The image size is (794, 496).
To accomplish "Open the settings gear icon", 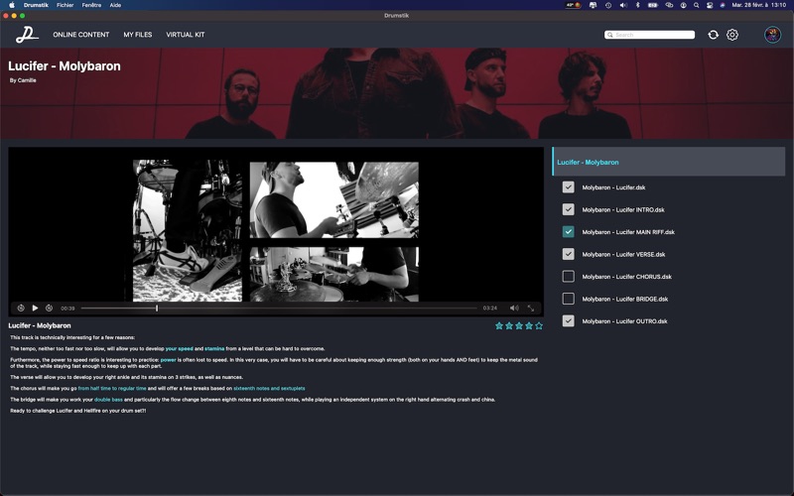I will (732, 35).
